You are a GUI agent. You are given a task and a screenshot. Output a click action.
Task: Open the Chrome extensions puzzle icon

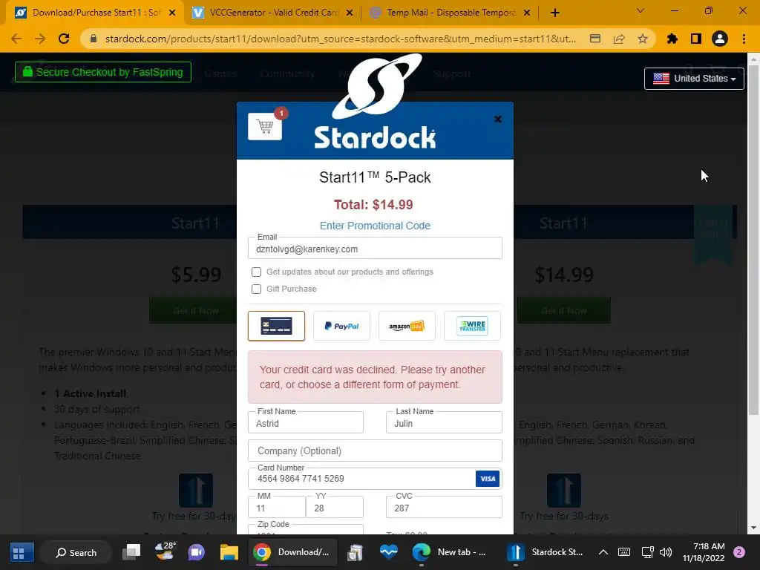coord(672,39)
